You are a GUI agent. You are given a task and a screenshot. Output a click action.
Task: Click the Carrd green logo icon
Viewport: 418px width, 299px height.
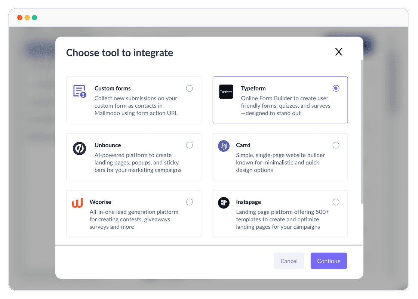click(x=224, y=147)
